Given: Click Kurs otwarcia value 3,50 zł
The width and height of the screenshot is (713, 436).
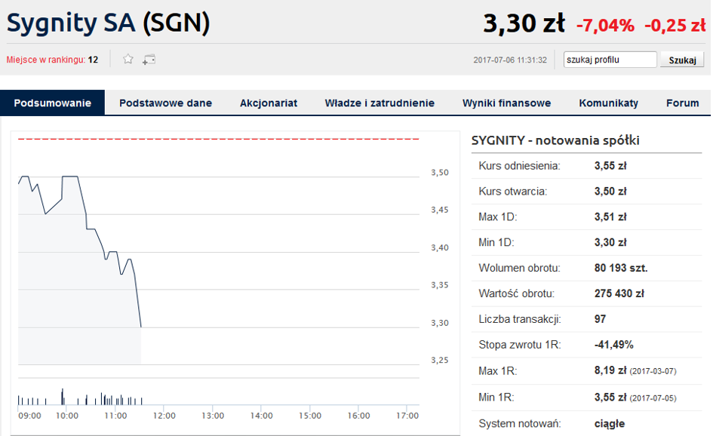Looking at the screenshot, I should pos(610,192).
